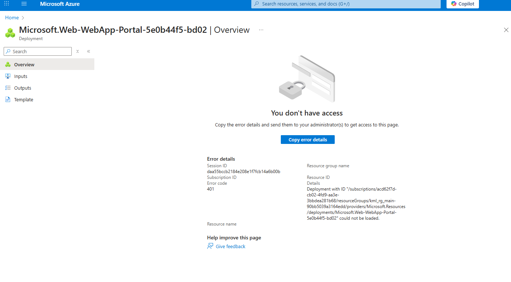511x282 pixels.
Task: Click the 'Deployment' subtitle under the title
Action: tap(31, 39)
